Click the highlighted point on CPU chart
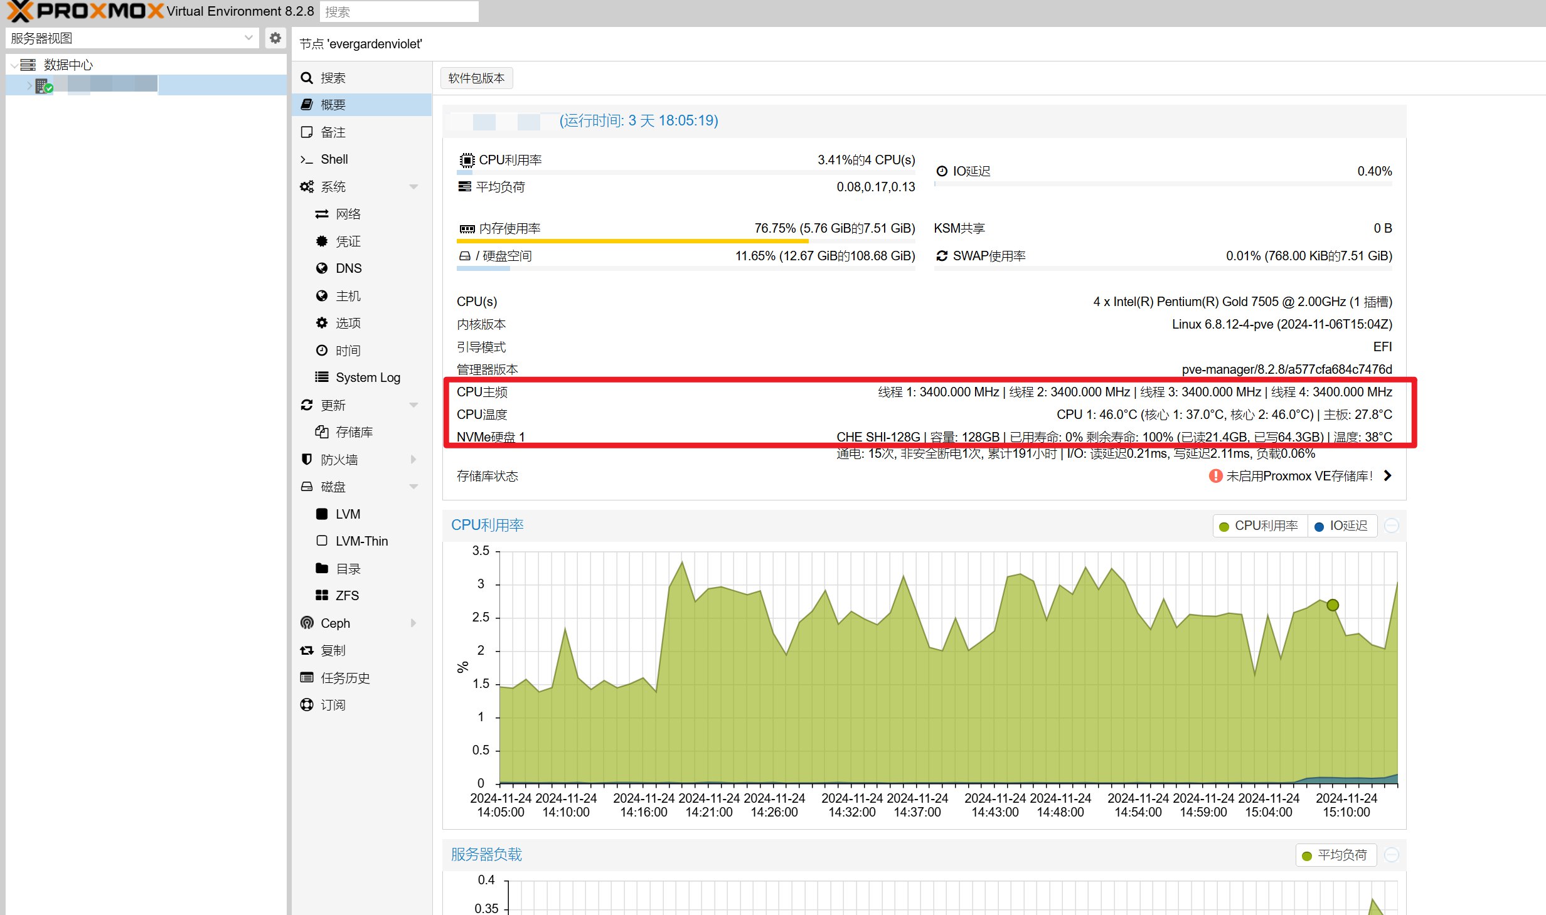The image size is (1546, 915). (1333, 605)
